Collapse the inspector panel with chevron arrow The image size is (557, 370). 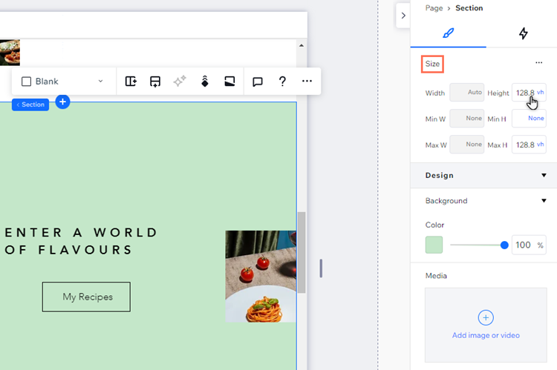pyautogui.click(x=403, y=16)
